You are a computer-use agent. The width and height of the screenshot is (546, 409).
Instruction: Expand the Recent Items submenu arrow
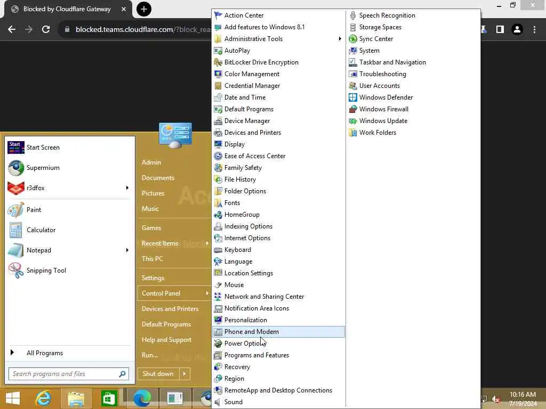coord(207,243)
